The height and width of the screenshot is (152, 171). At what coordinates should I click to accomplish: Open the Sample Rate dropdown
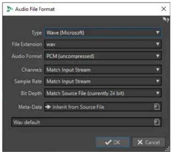point(103,81)
